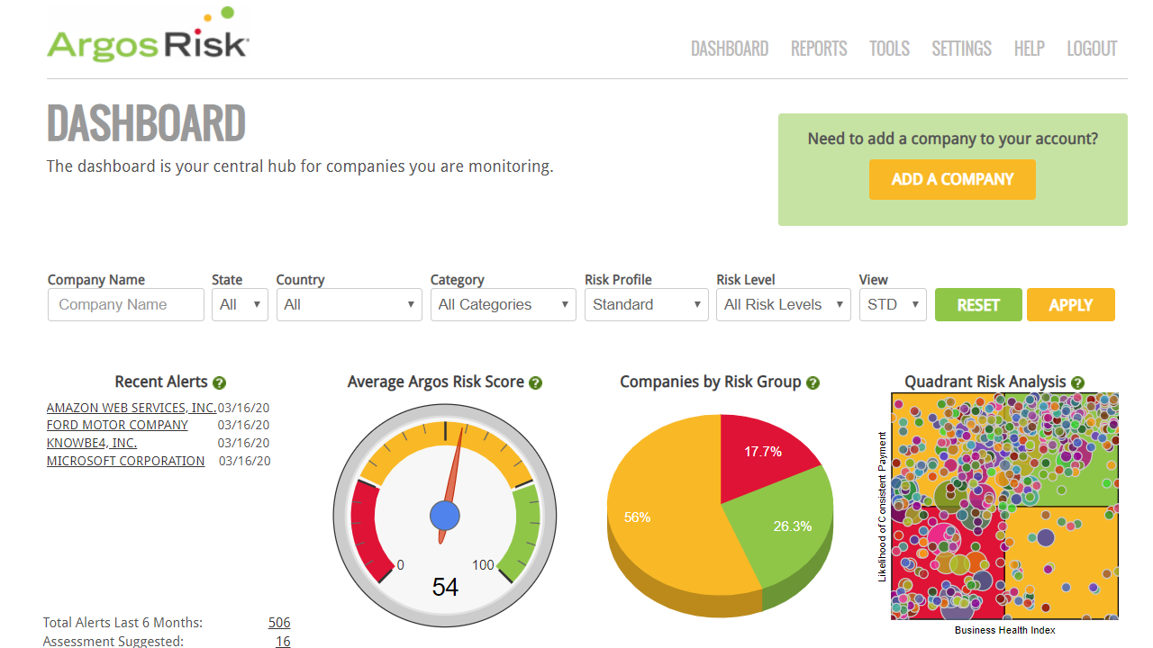Open KnowBe4, Inc. alert link

(x=92, y=443)
